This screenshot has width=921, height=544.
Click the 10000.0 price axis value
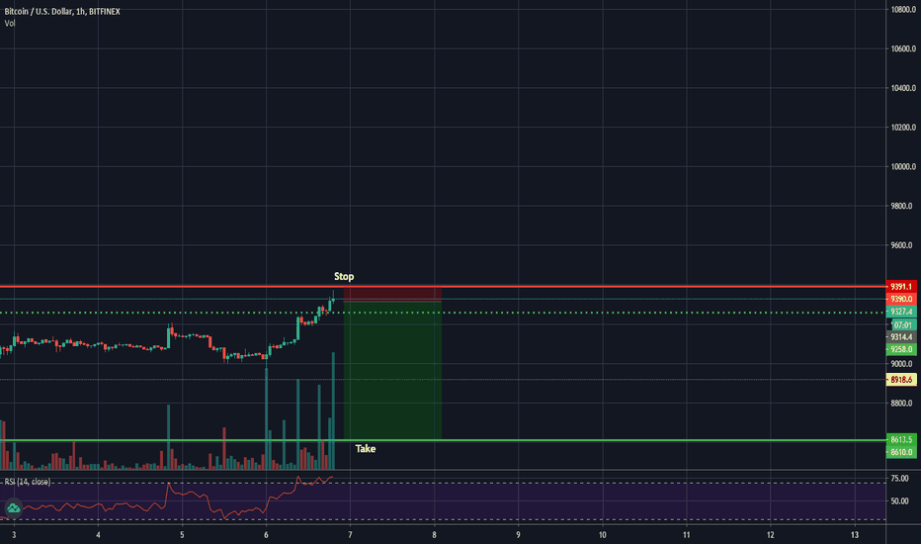902,166
